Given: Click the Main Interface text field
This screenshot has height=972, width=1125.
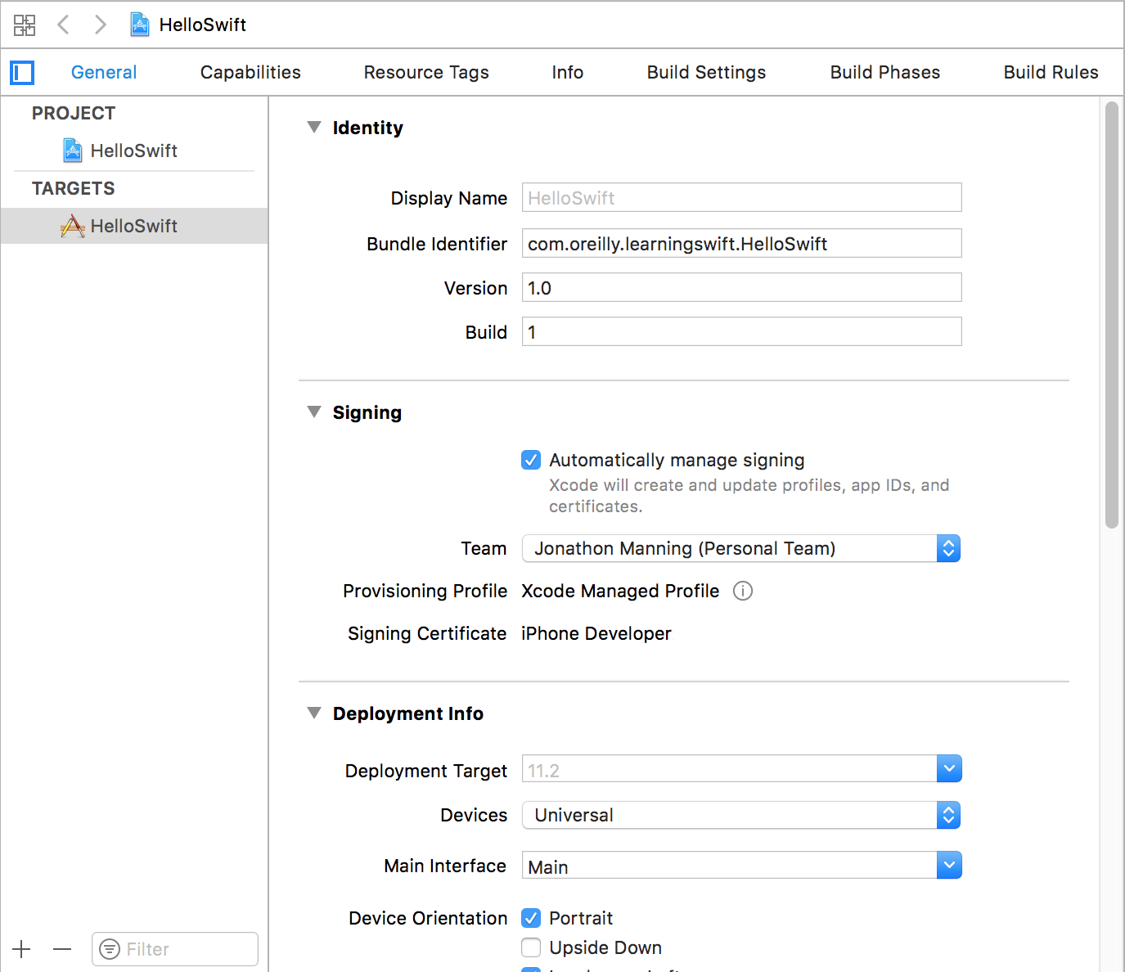Looking at the screenshot, I should (729, 866).
